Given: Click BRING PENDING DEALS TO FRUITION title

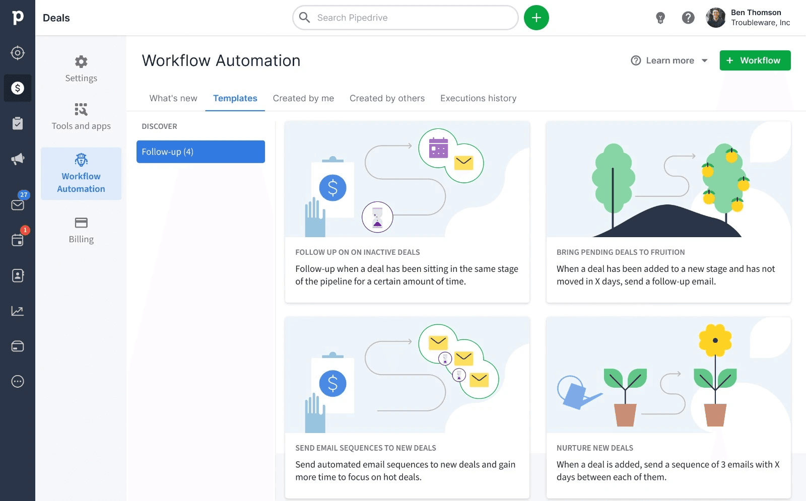Looking at the screenshot, I should (x=621, y=252).
